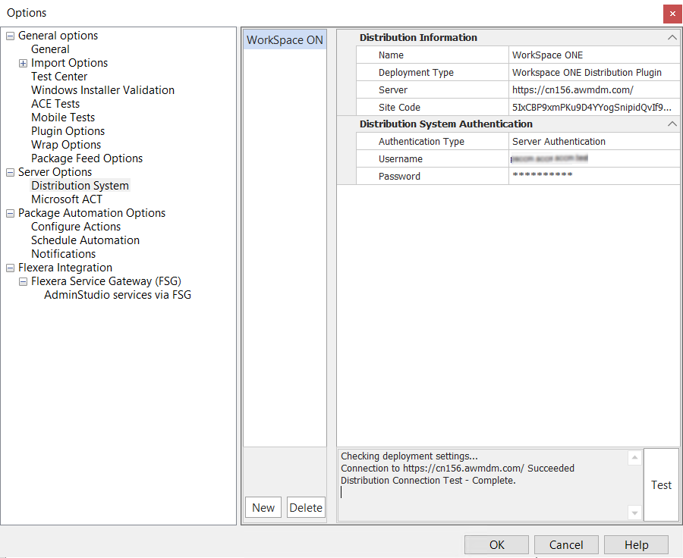Select Schedule Automation tree item
683x558 pixels.
[85, 240]
